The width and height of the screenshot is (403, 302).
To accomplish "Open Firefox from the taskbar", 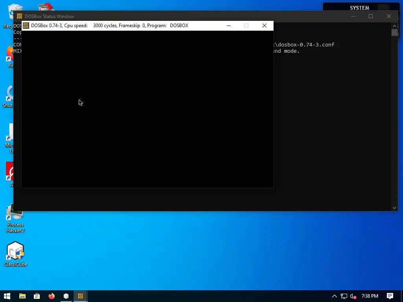I will [x=52, y=296].
